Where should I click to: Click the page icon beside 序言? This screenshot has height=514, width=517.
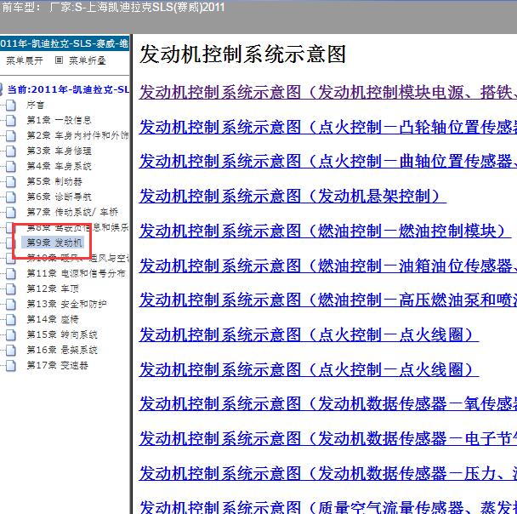11,106
